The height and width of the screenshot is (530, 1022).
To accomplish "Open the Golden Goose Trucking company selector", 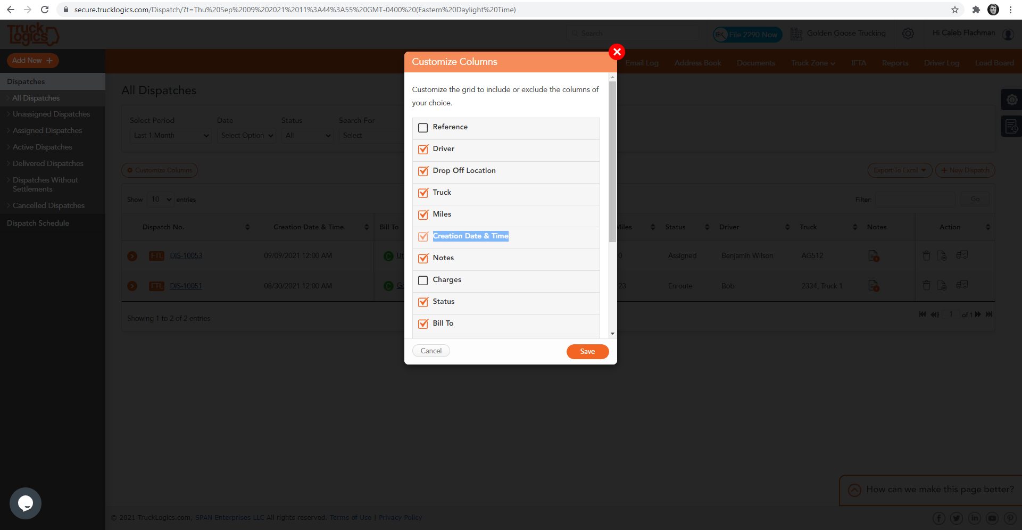I will [838, 34].
